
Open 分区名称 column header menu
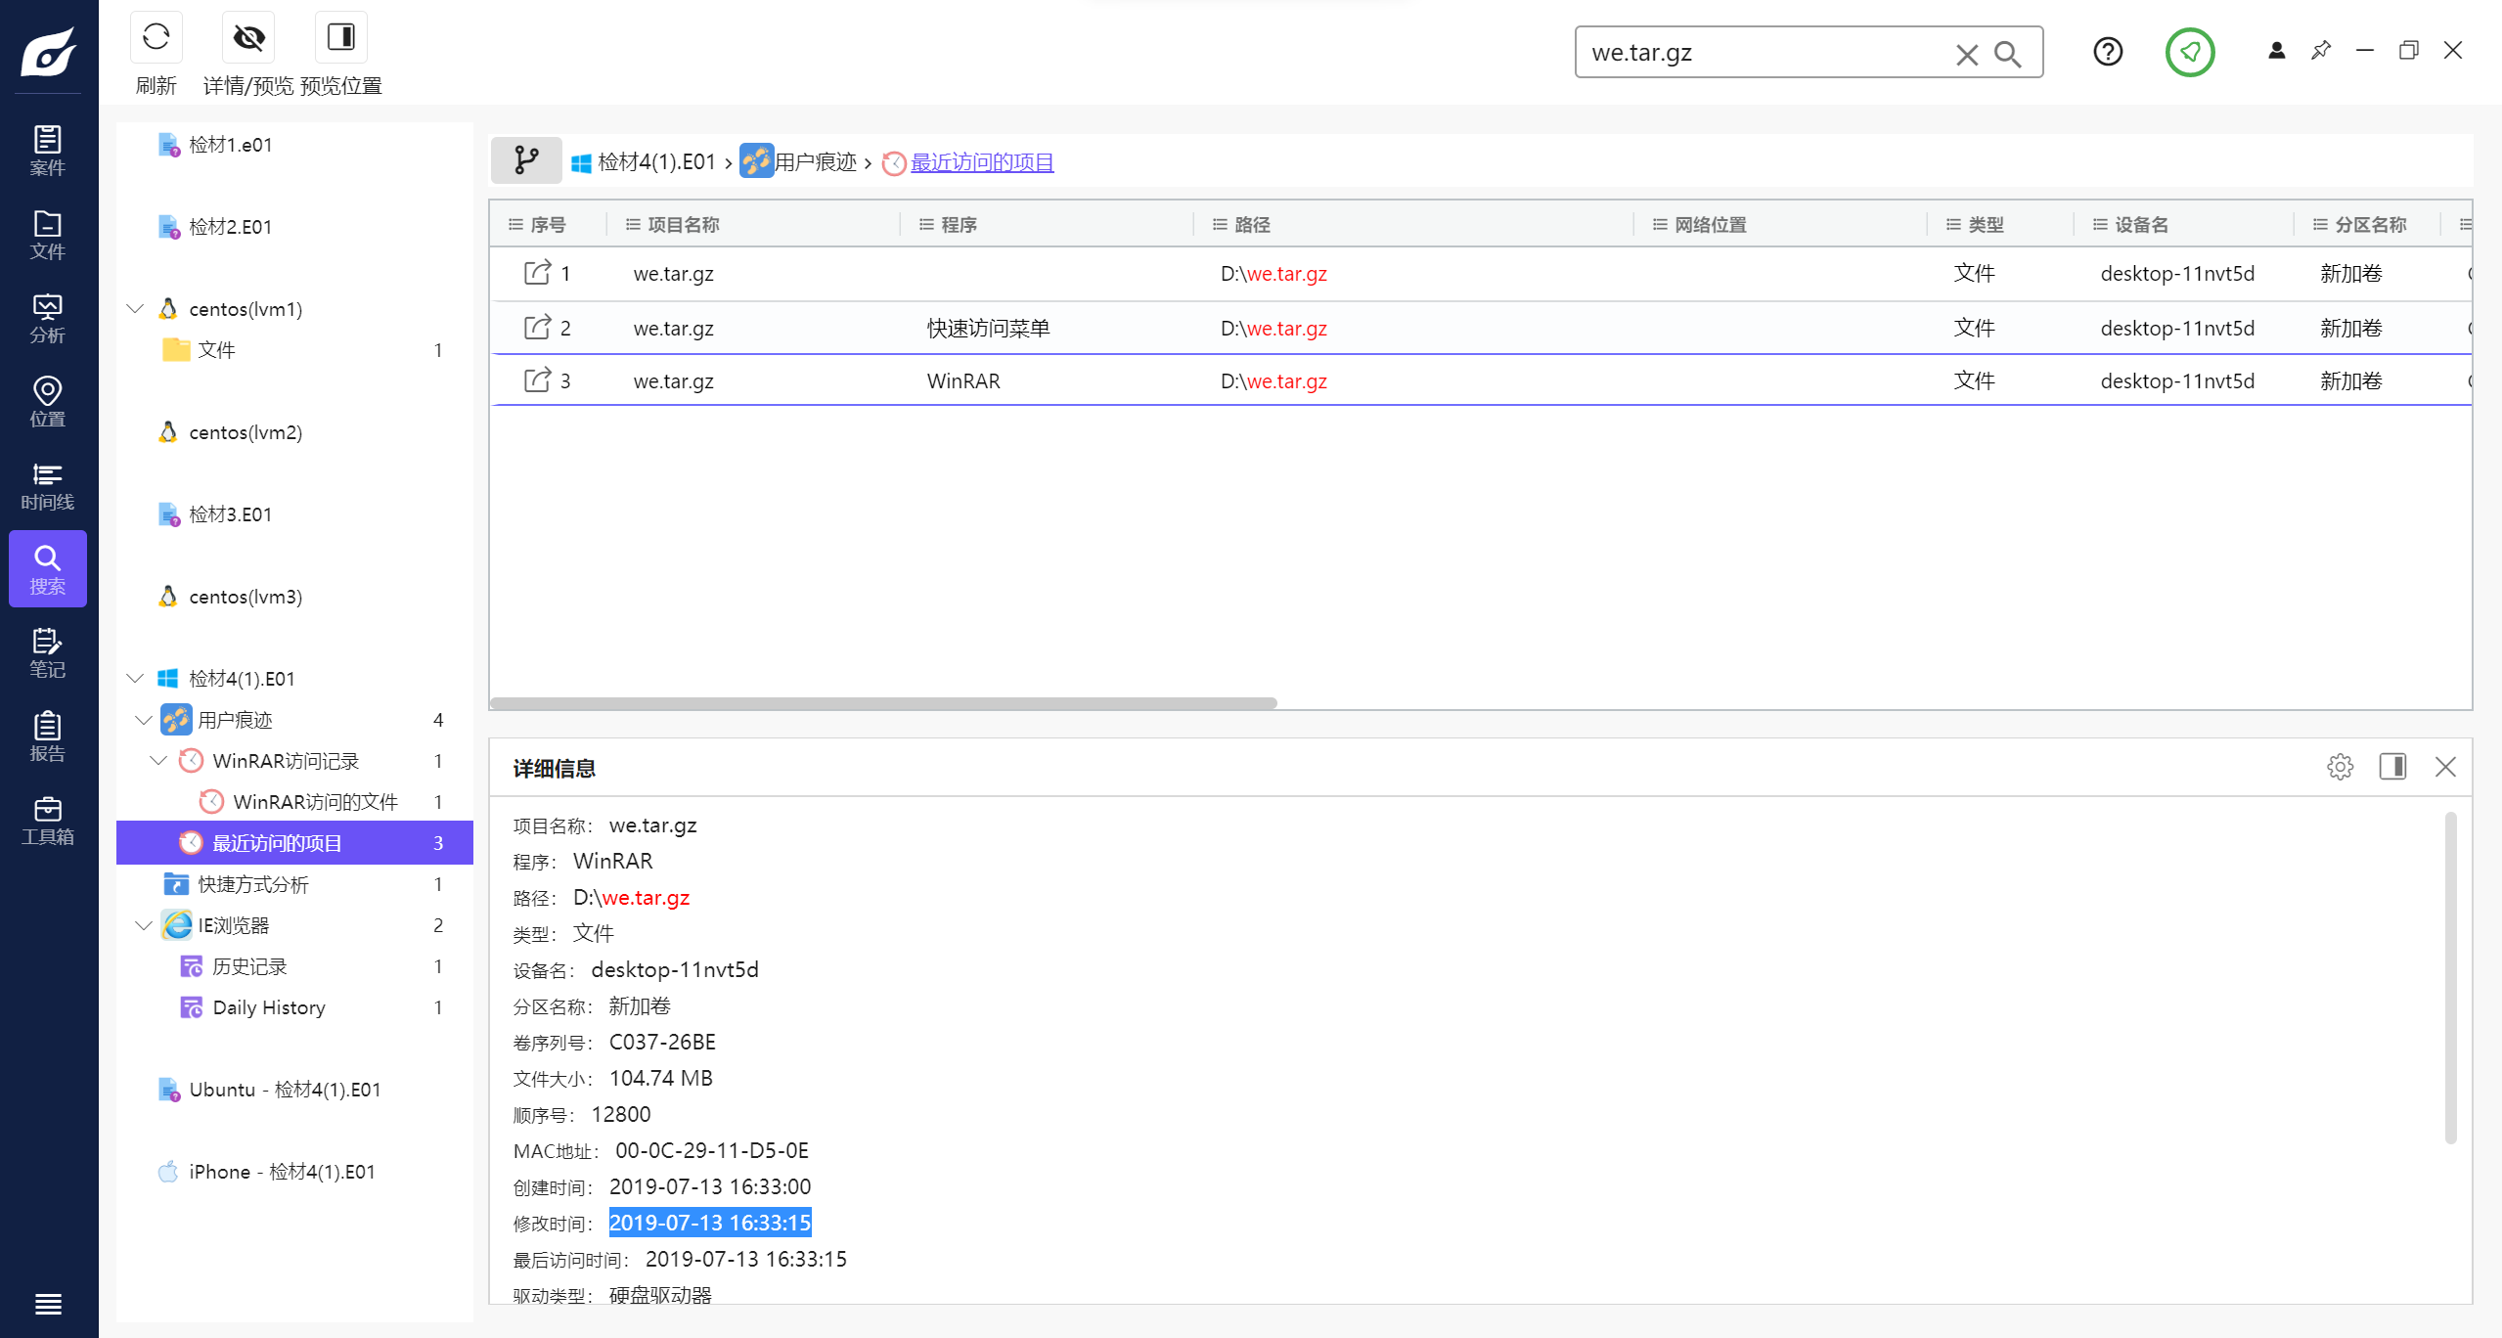(x=2320, y=225)
